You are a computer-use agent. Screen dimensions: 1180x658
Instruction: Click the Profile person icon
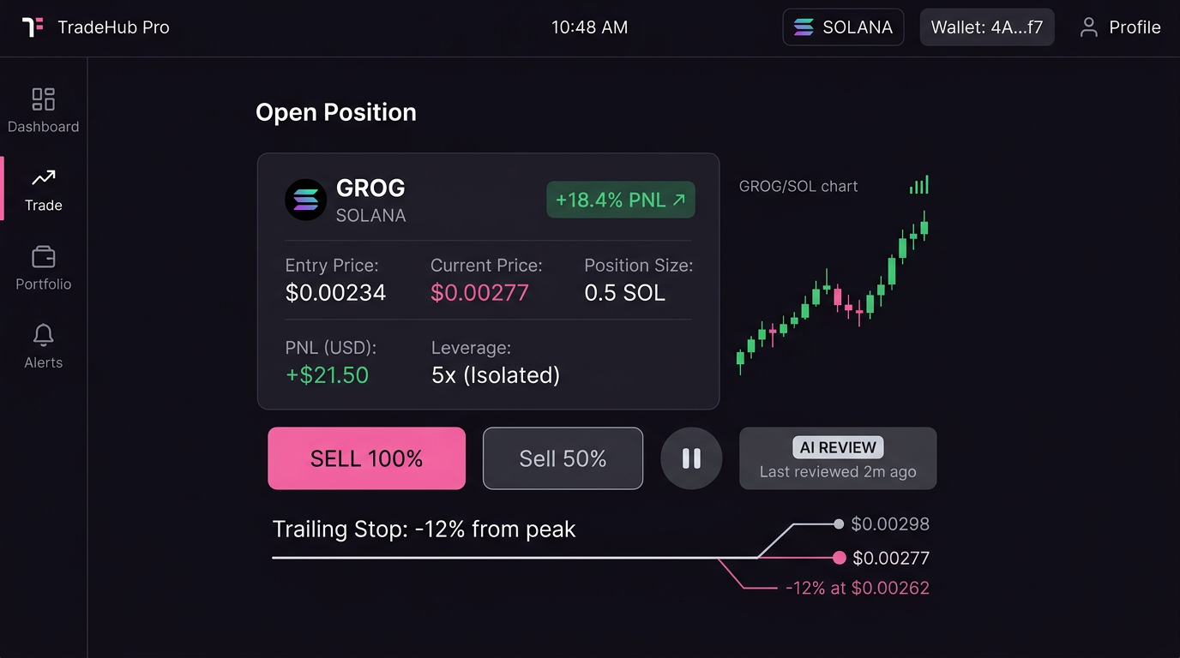tap(1088, 27)
